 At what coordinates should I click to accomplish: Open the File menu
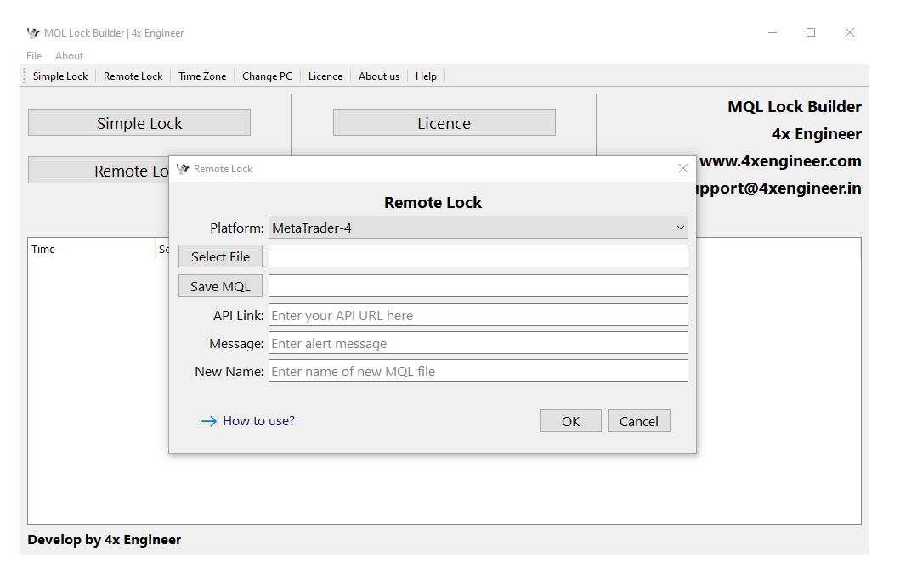[x=34, y=55]
